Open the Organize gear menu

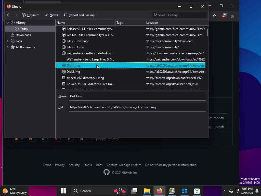(x=31, y=15)
